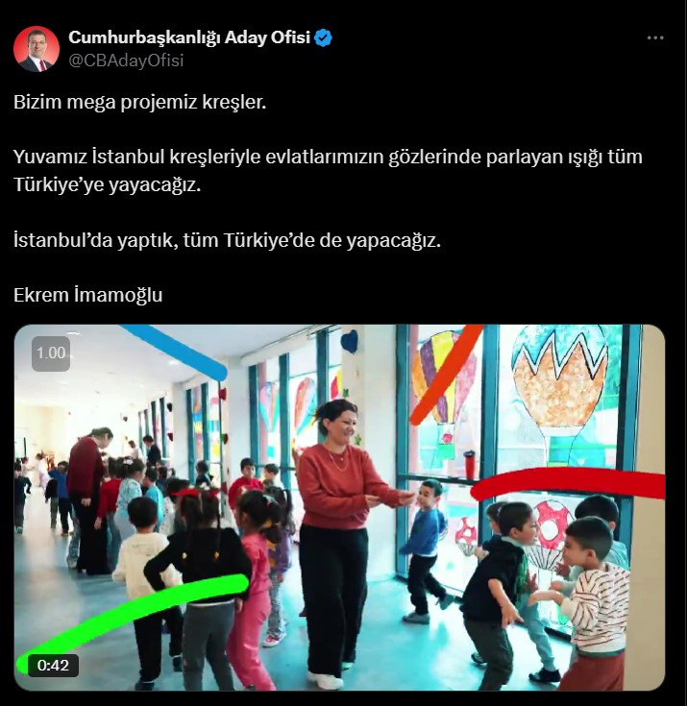This screenshot has width=687, height=706.
Task: Open the round profile avatar photo
Action: [37, 49]
